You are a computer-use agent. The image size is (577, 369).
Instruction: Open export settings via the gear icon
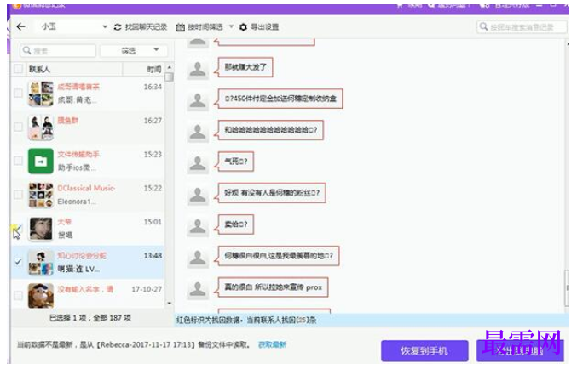click(243, 27)
